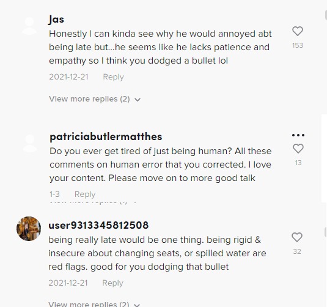This screenshot has width=327, height=307.
Task: Reply to patriciabutlermatthes' comment
Action: coord(85,194)
